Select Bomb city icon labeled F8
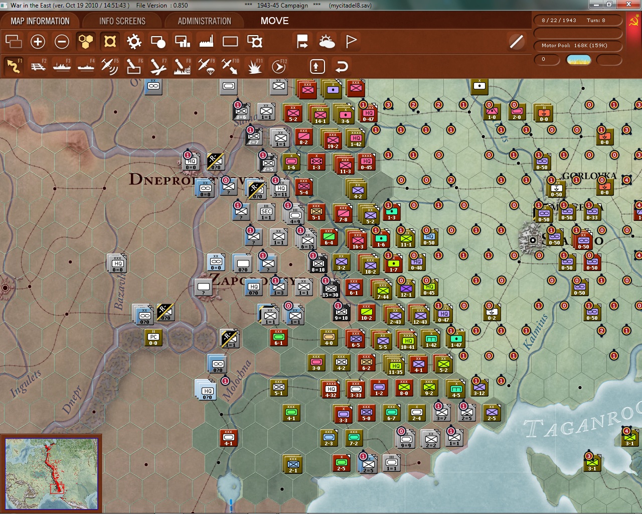The image size is (642, 514). click(x=182, y=66)
